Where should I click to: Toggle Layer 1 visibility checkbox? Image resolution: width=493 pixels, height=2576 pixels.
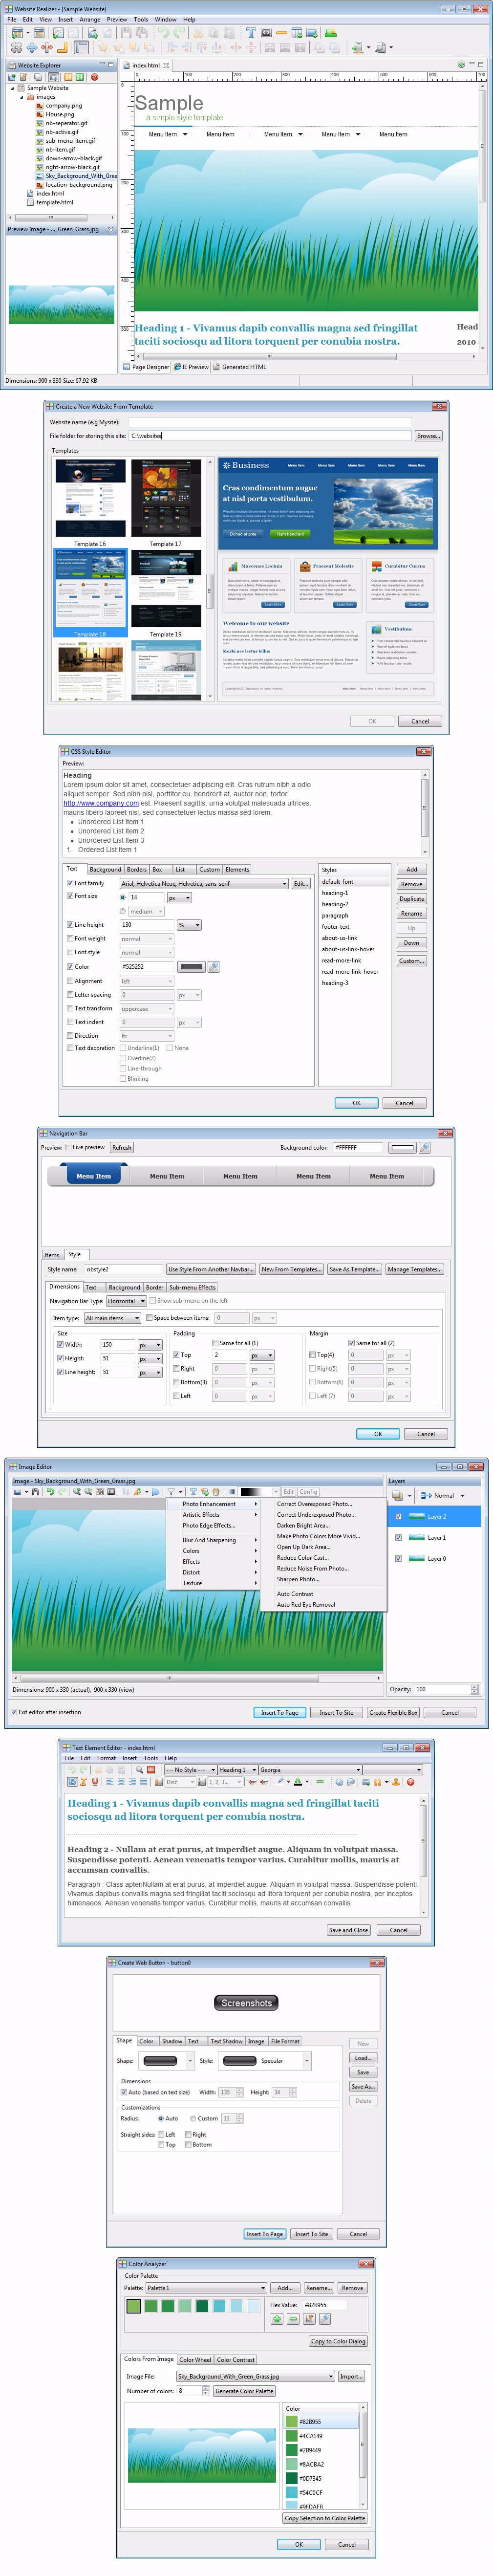[398, 1537]
